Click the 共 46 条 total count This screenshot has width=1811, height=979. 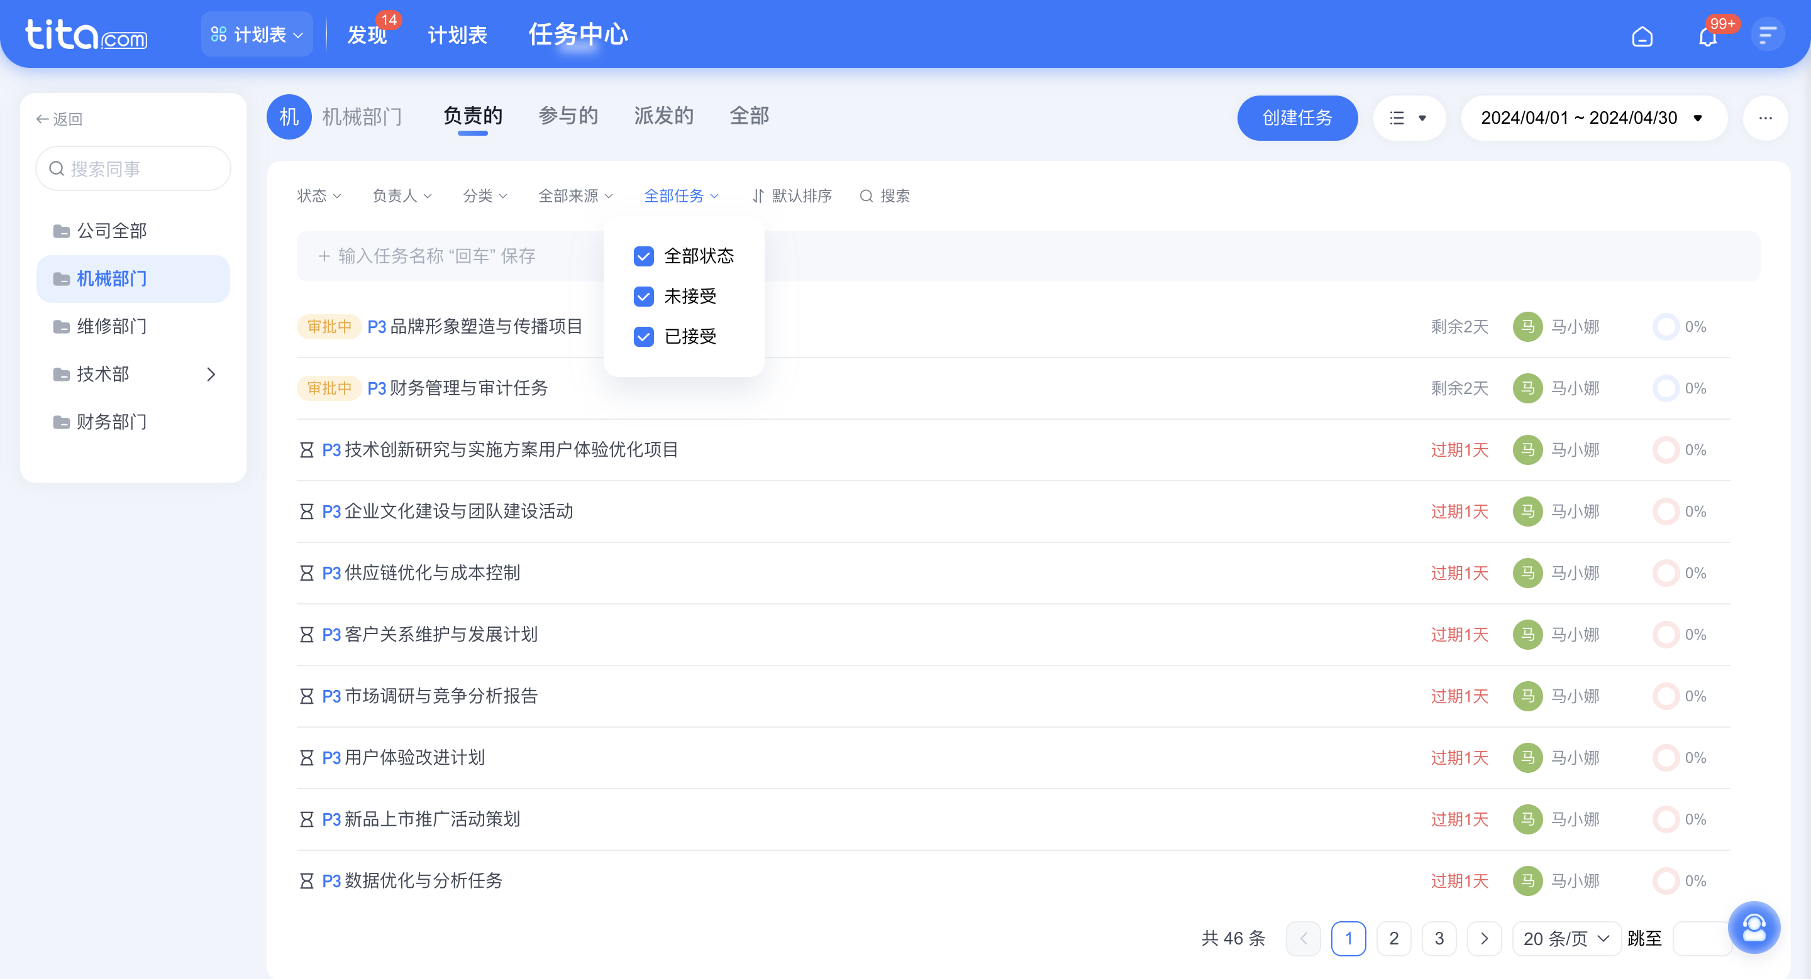coord(1233,938)
